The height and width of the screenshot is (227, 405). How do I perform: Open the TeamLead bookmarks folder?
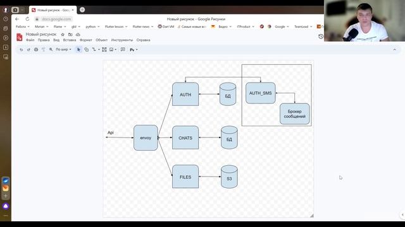(x=303, y=26)
